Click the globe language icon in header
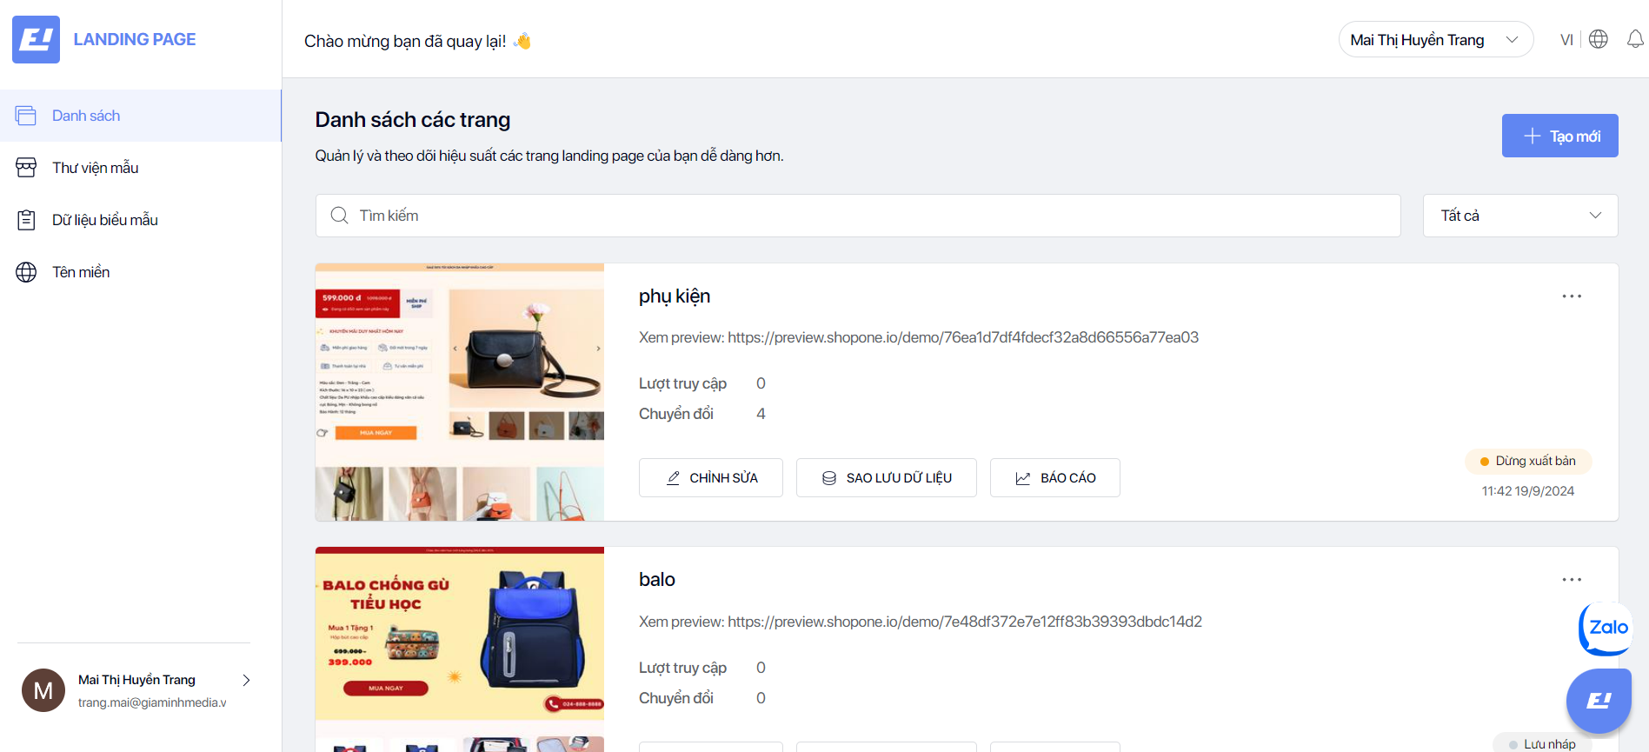Viewport: 1649px width, 752px height. click(1599, 39)
